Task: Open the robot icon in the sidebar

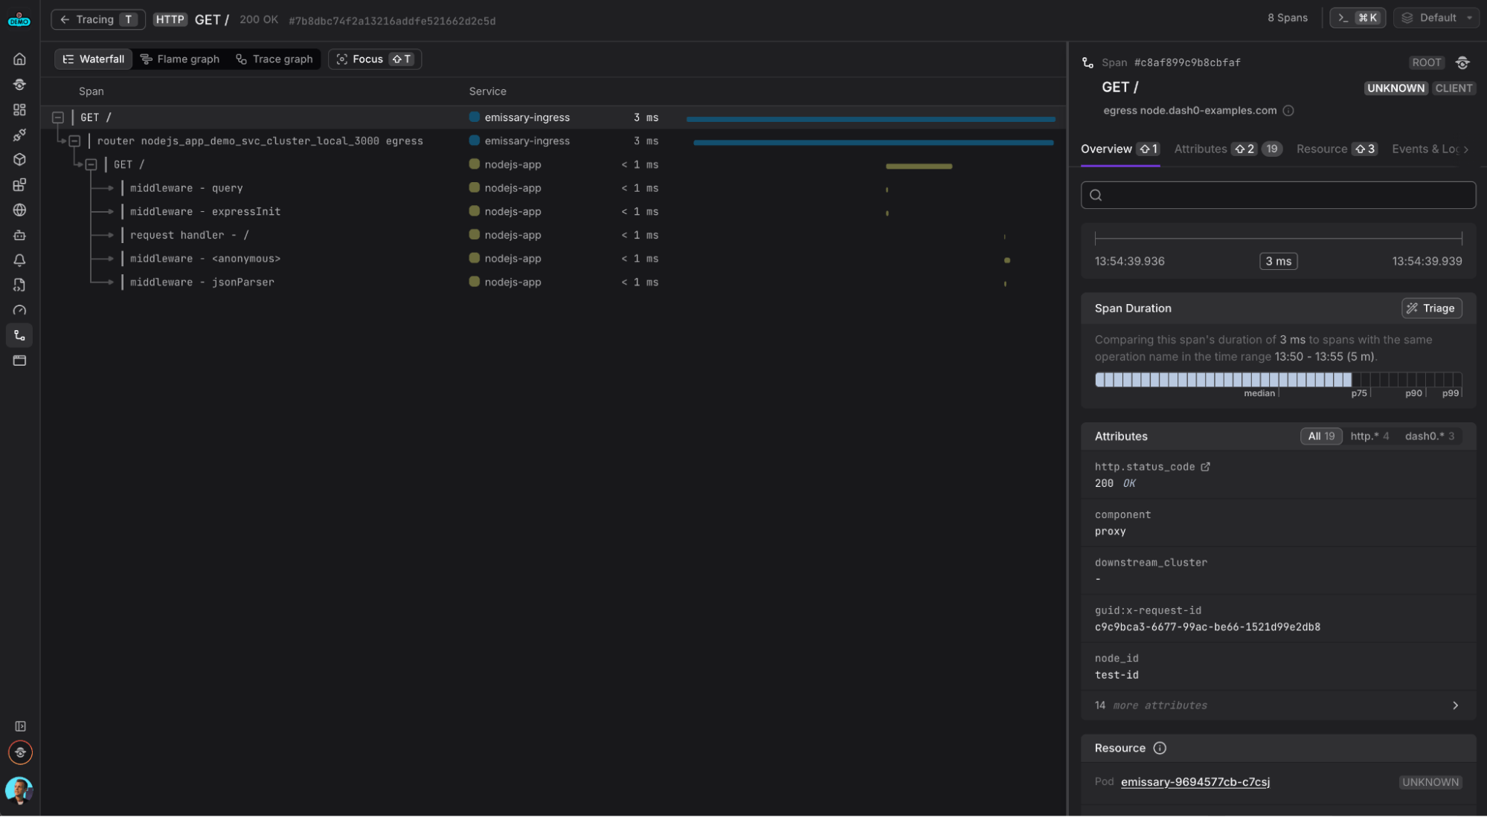Action: pos(20,235)
